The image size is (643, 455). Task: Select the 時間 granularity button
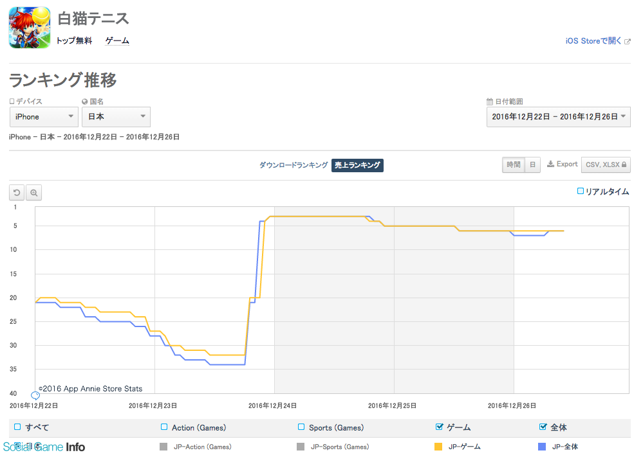(x=514, y=165)
